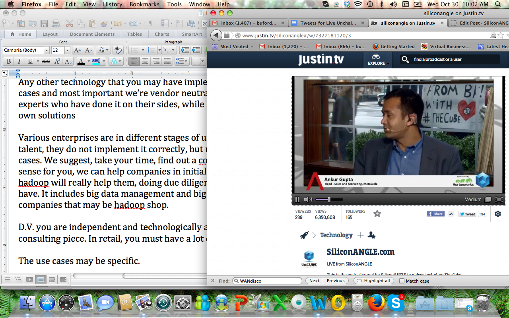This screenshot has width=509, height=318.
Task: Click the Cut scissors icon in Word
Action: click(x=70, y=23)
